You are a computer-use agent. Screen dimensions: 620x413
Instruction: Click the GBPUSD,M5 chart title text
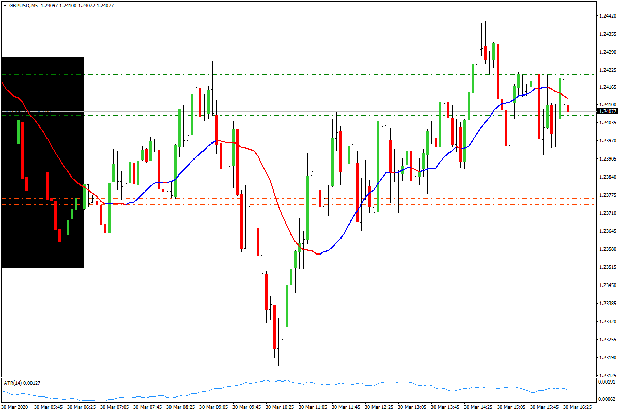[23, 5]
